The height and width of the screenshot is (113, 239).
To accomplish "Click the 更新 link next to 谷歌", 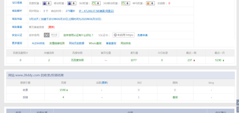I will [x=105, y=83].
